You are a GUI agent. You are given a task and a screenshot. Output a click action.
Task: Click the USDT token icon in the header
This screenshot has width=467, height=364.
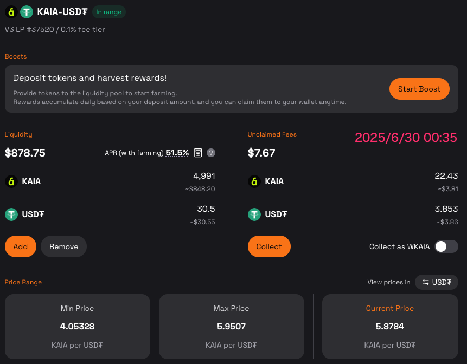27,12
